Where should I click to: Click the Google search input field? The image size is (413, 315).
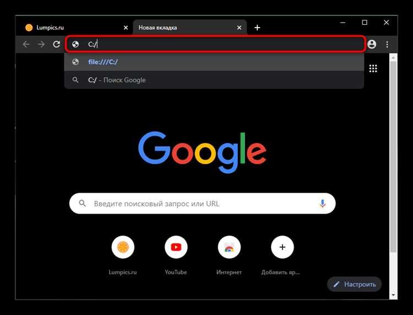(x=202, y=204)
